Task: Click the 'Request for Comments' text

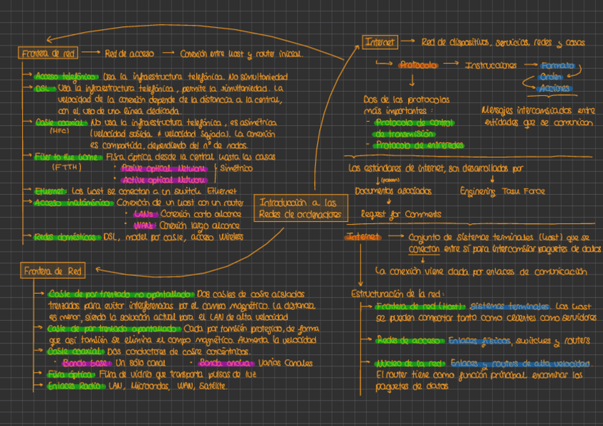Action: click(400, 214)
